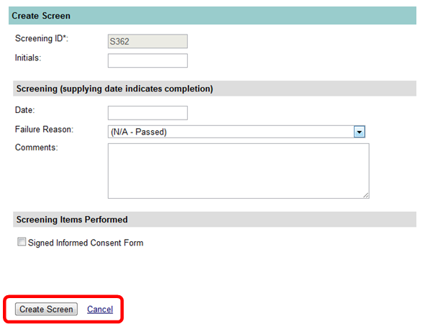
Task: Focus the Date input box
Action: 147,113
